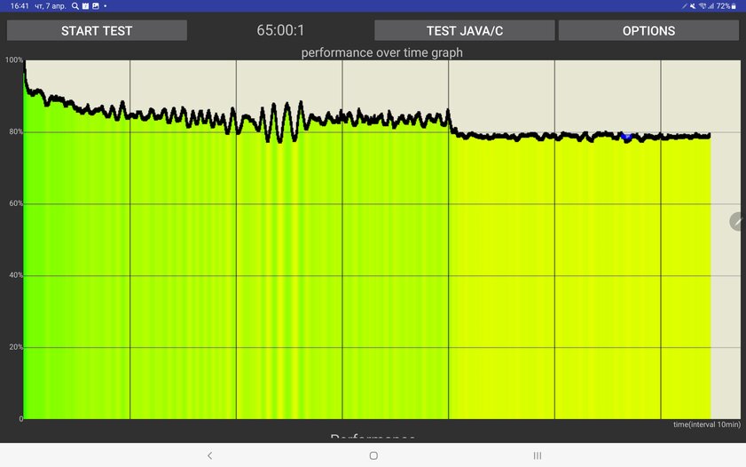This screenshot has width=746, height=467.
Task: Tap the elapsed timer 65:00:1
Action: [280, 30]
